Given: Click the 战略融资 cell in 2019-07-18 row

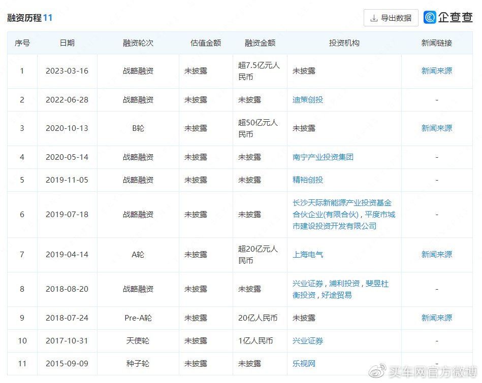Looking at the screenshot, I should pyautogui.click(x=138, y=215).
